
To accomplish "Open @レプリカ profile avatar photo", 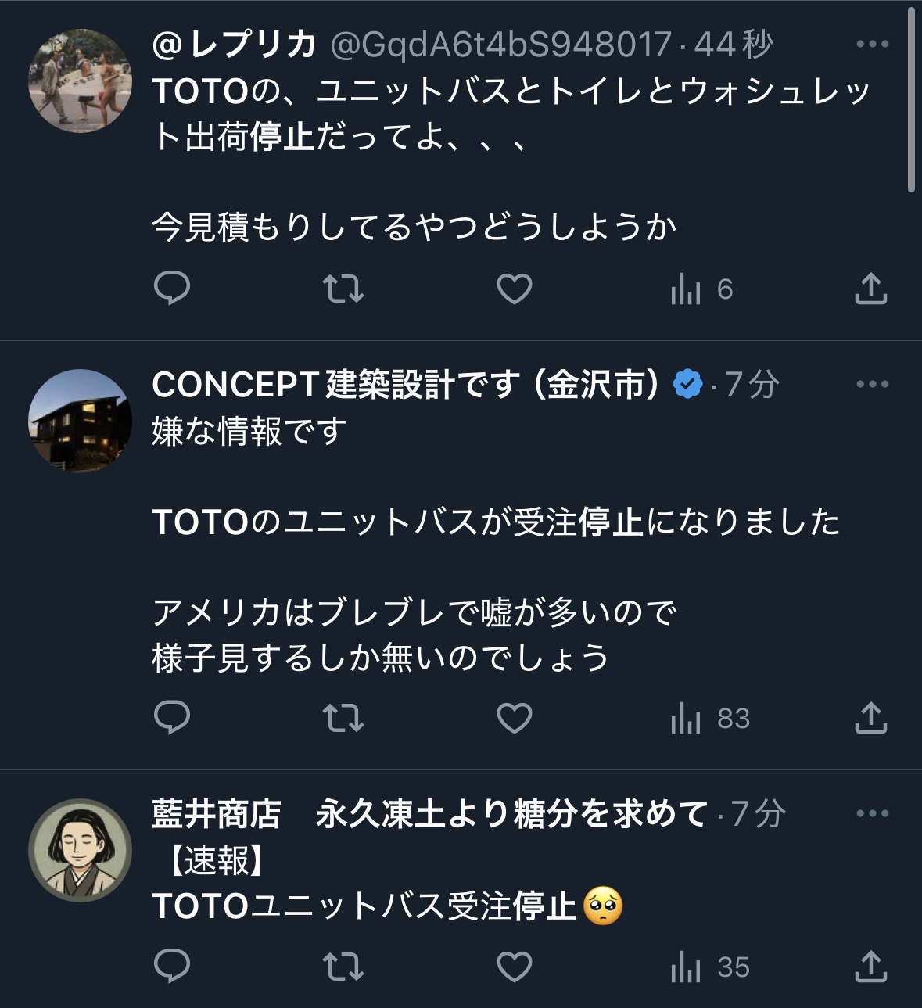I will click(x=80, y=81).
